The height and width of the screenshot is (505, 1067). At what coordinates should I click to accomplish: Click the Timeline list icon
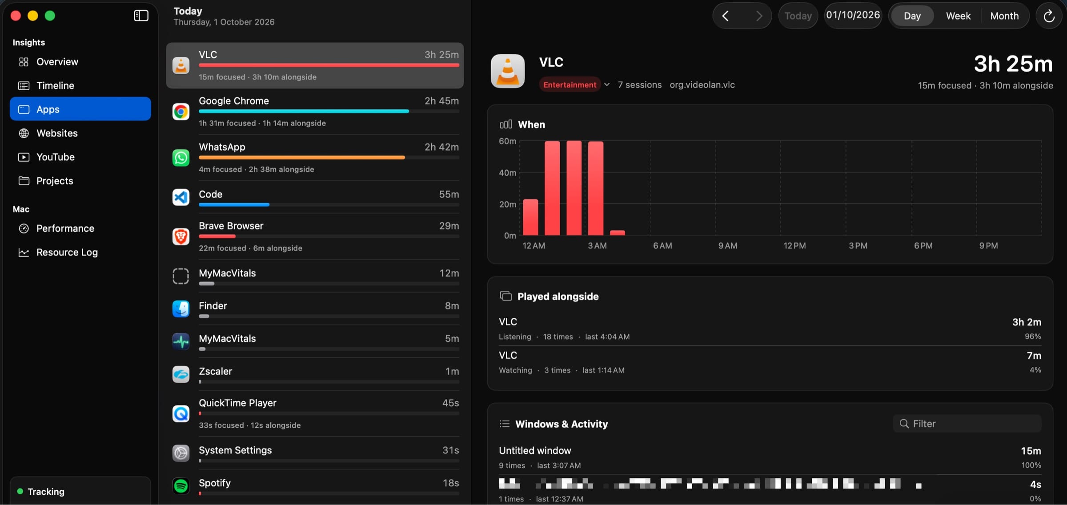point(24,85)
